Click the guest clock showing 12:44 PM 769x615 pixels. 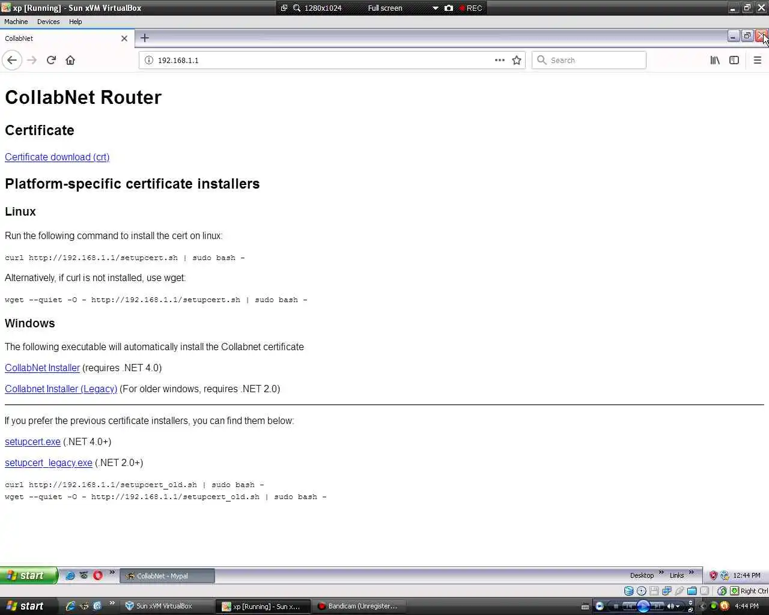[x=747, y=575]
